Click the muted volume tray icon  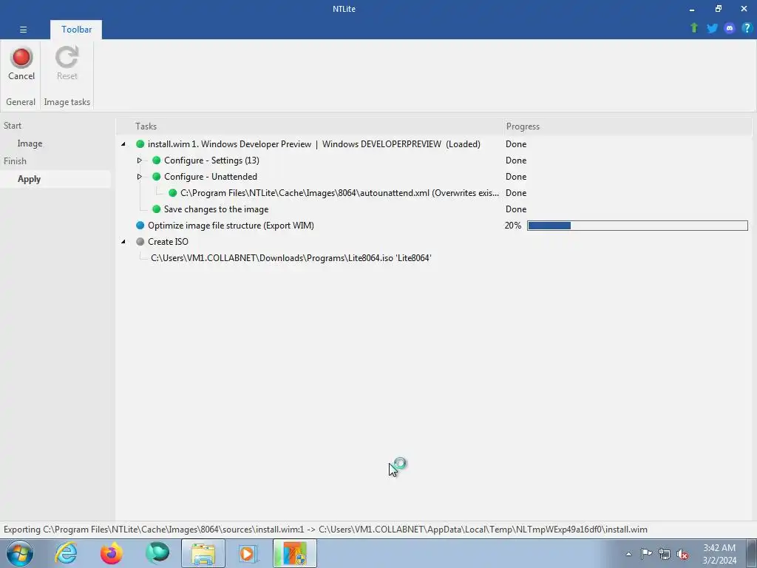point(682,554)
